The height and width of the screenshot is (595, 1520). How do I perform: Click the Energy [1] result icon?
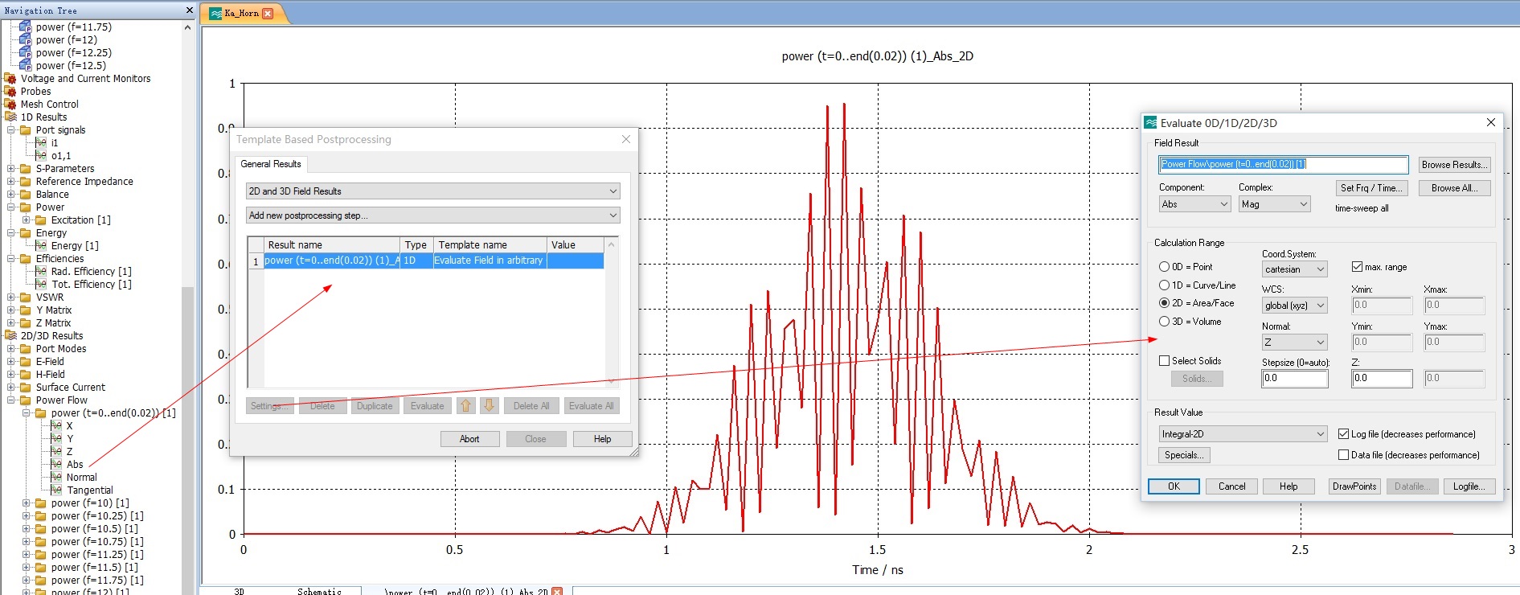pyautogui.click(x=41, y=245)
